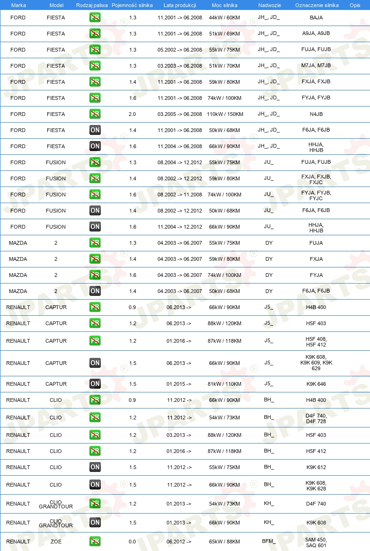The image size is (370, 551).
Task: Select the 05.2002 -> 06.2008 production dates cell
Action: tap(179, 50)
